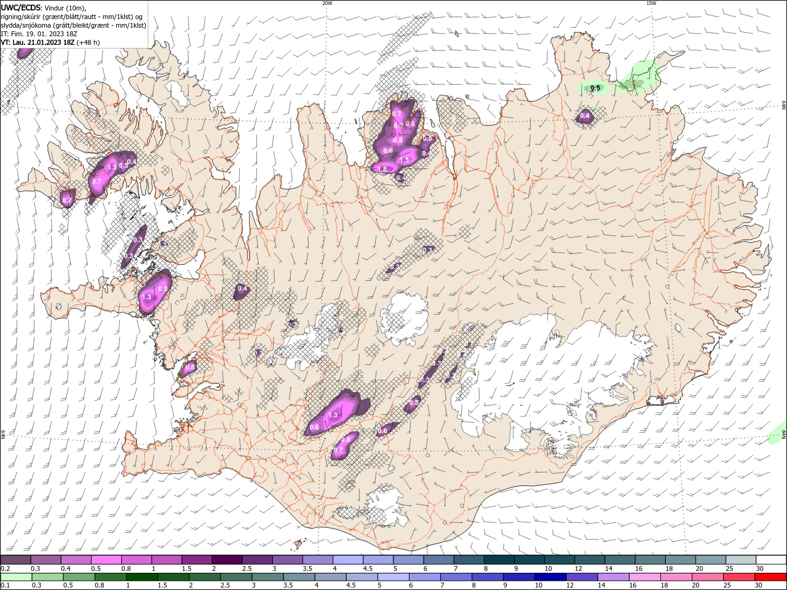787x590 pixels.
Task: Click the bright pink 0.5–0.8 snow legend swatch
Action: (x=106, y=560)
